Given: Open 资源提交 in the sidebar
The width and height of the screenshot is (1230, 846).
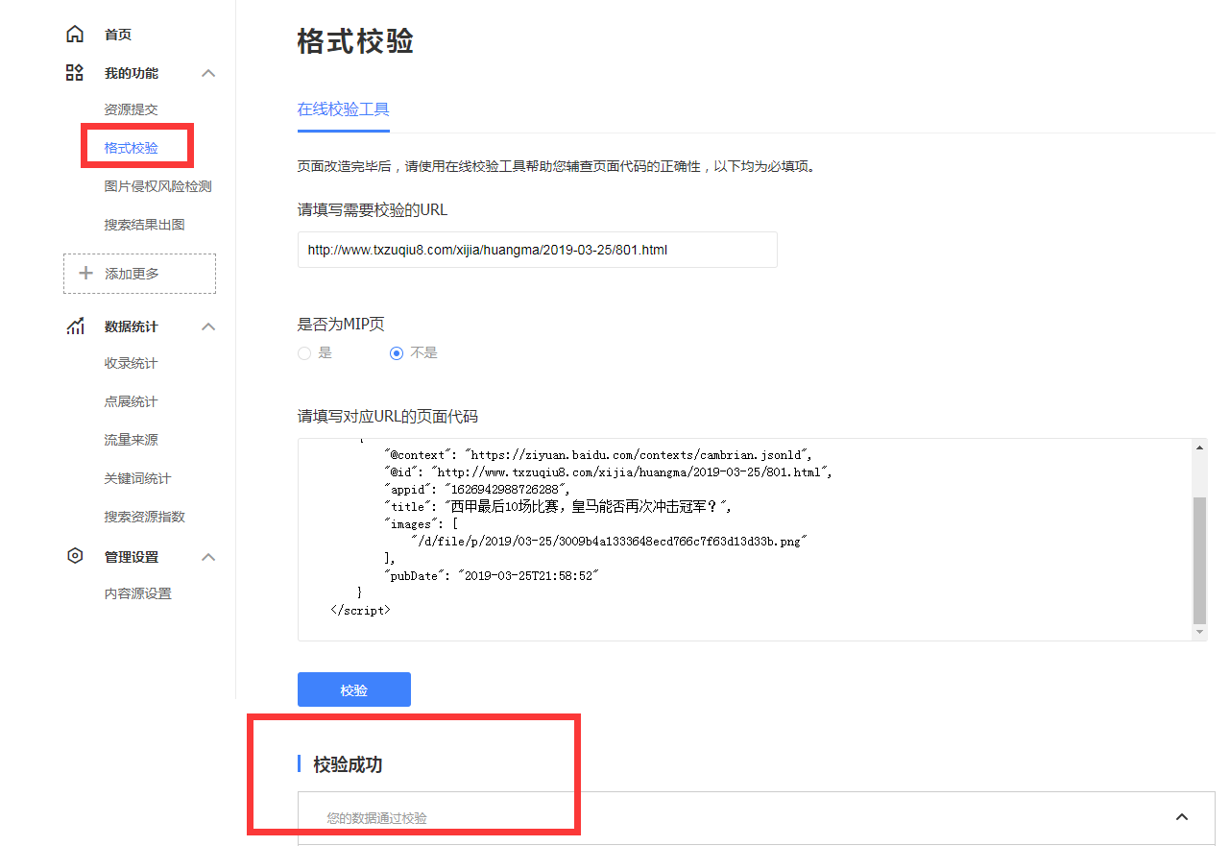Looking at the screenshot, I should [131, 110].
